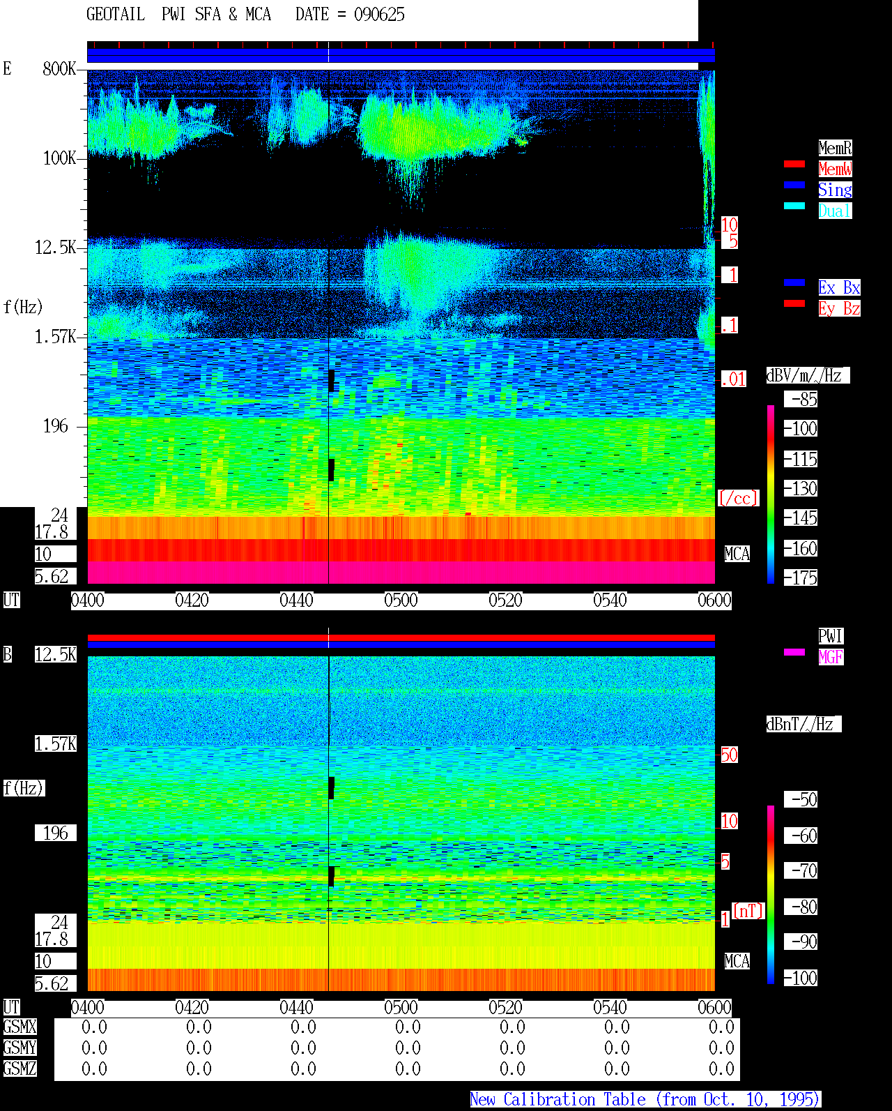Click the cyan Dual legend swatch
Image resolution: width=892 pixels, height=1111 pixels.
click(794, 206)
